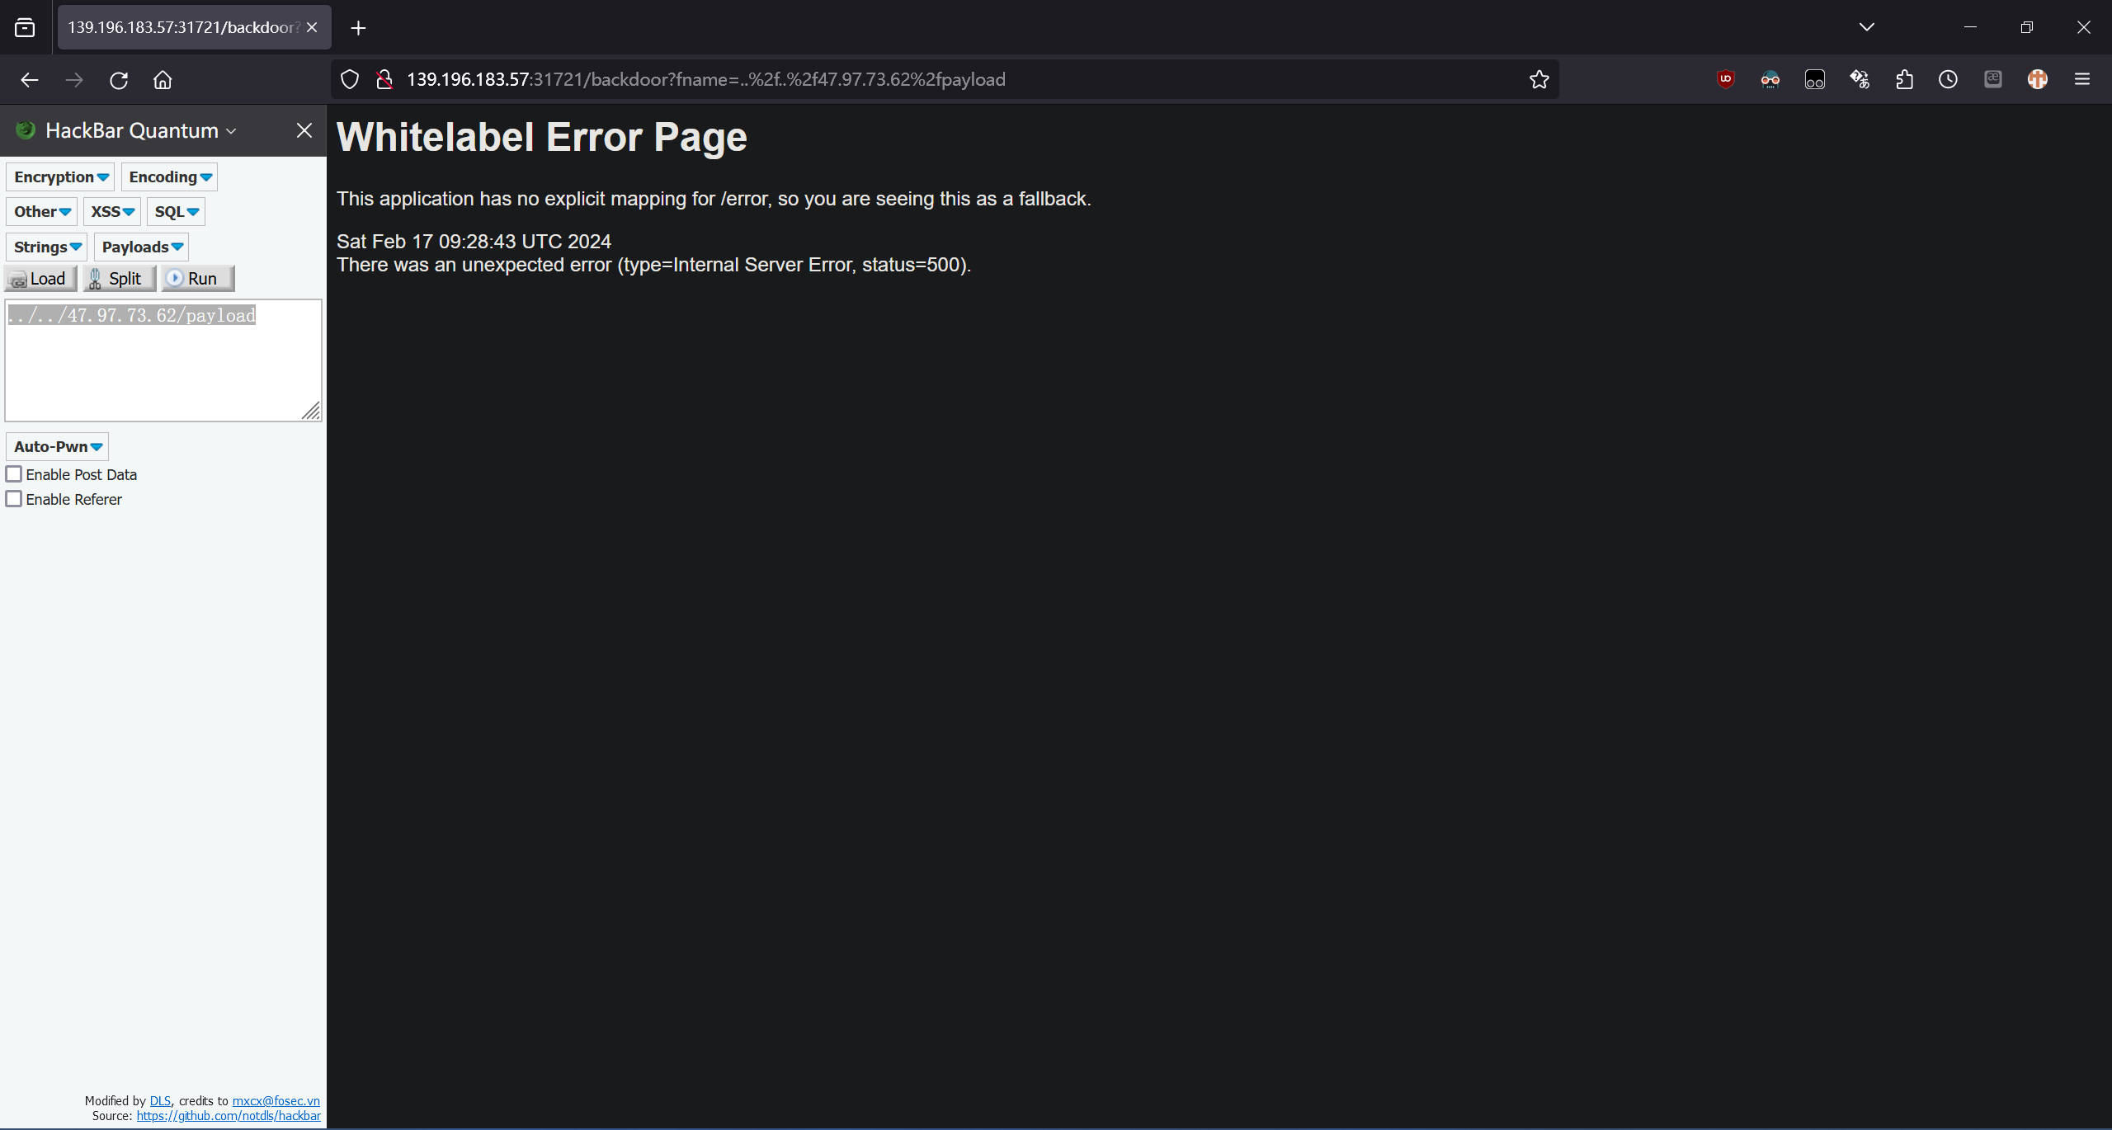
Task: Open the browser hamburger menu
Action: 2081,79
